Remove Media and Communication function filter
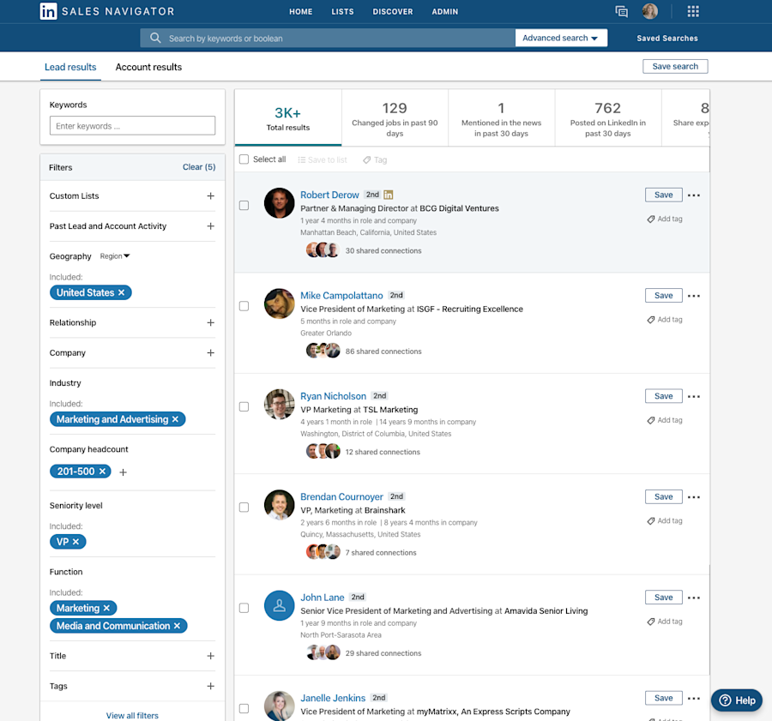This screenshot has height=721, width=772. coord(177,626)
